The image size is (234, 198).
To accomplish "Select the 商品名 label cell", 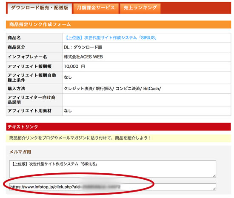I will (34, 38).
